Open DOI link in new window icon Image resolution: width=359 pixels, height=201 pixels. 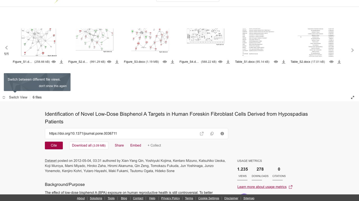click(202, 133)
